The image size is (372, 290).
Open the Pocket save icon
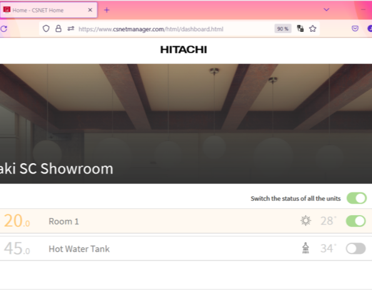coord(355,29)
